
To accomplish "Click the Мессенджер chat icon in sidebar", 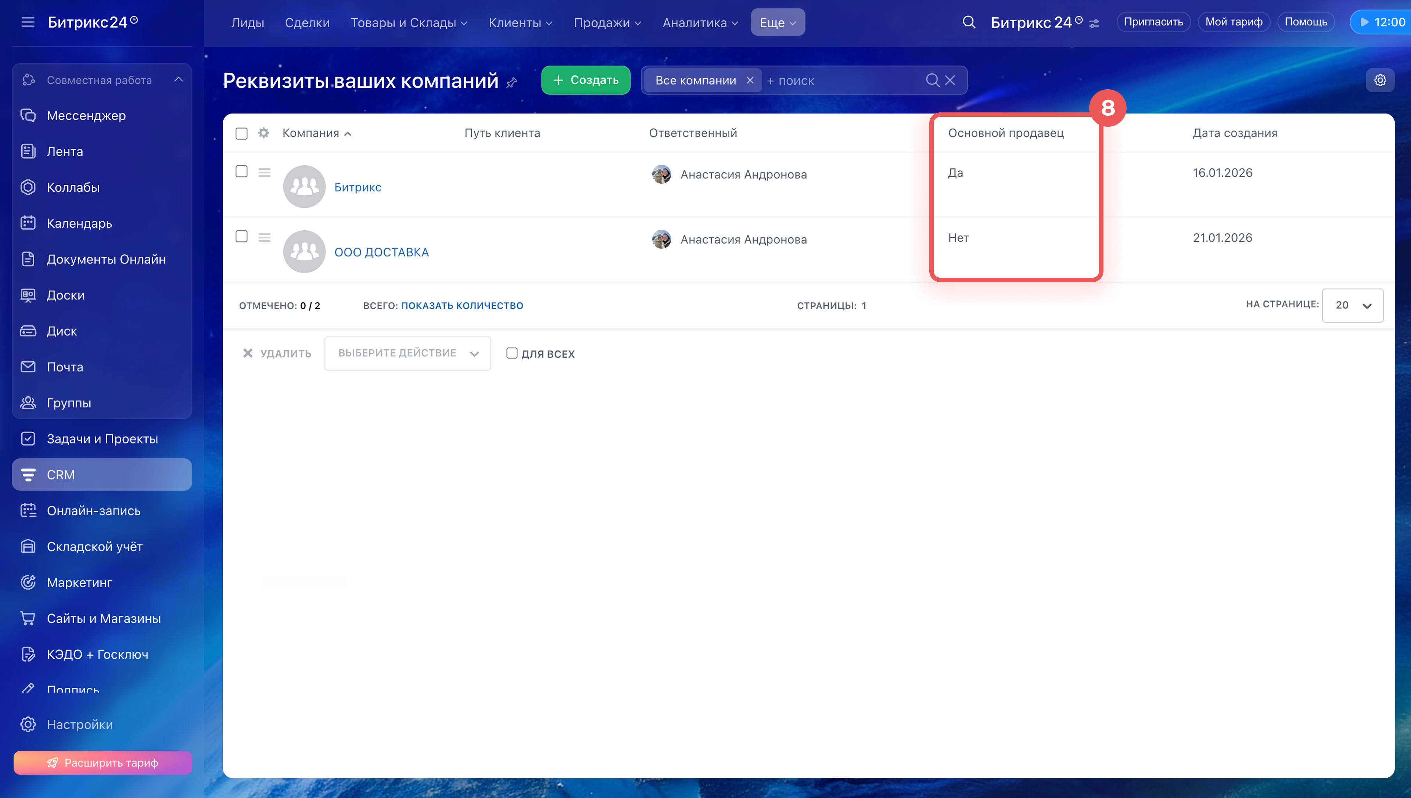I will (x=28, y=116).
